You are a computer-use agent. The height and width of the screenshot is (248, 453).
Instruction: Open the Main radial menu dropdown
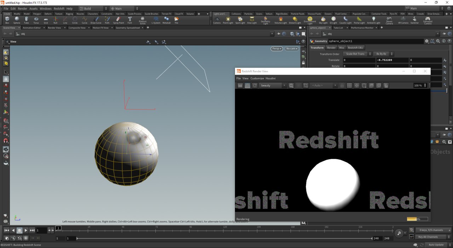point(124,9)
